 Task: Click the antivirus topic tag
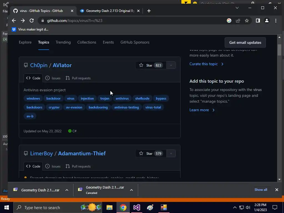[x=122, y=98]
